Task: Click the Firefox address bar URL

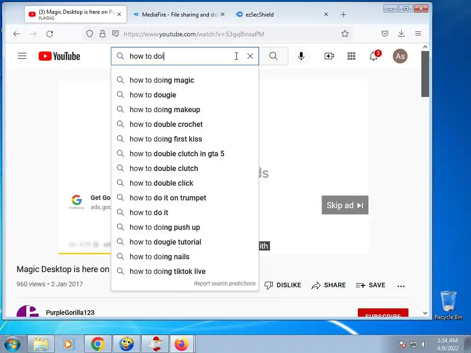Action: (194, 34)
